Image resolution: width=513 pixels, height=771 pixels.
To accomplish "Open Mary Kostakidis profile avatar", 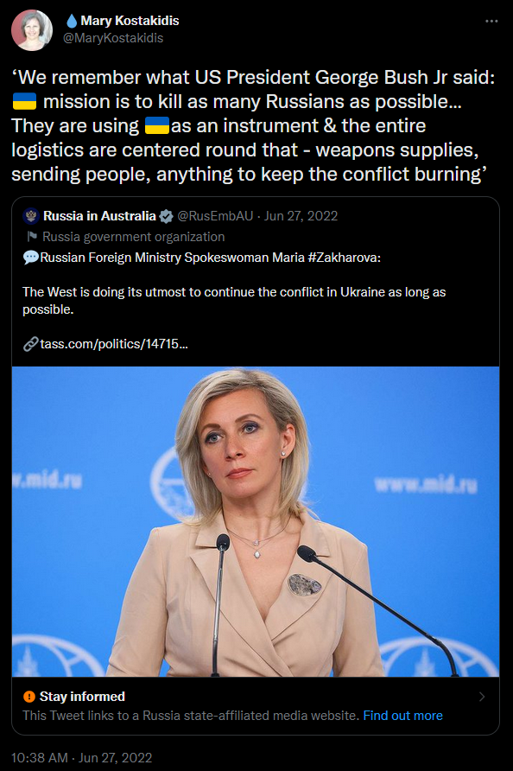I will pos(32,30).
